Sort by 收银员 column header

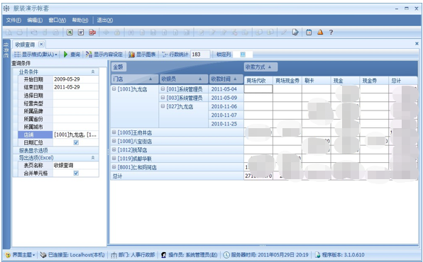click(x=184, y=79)
